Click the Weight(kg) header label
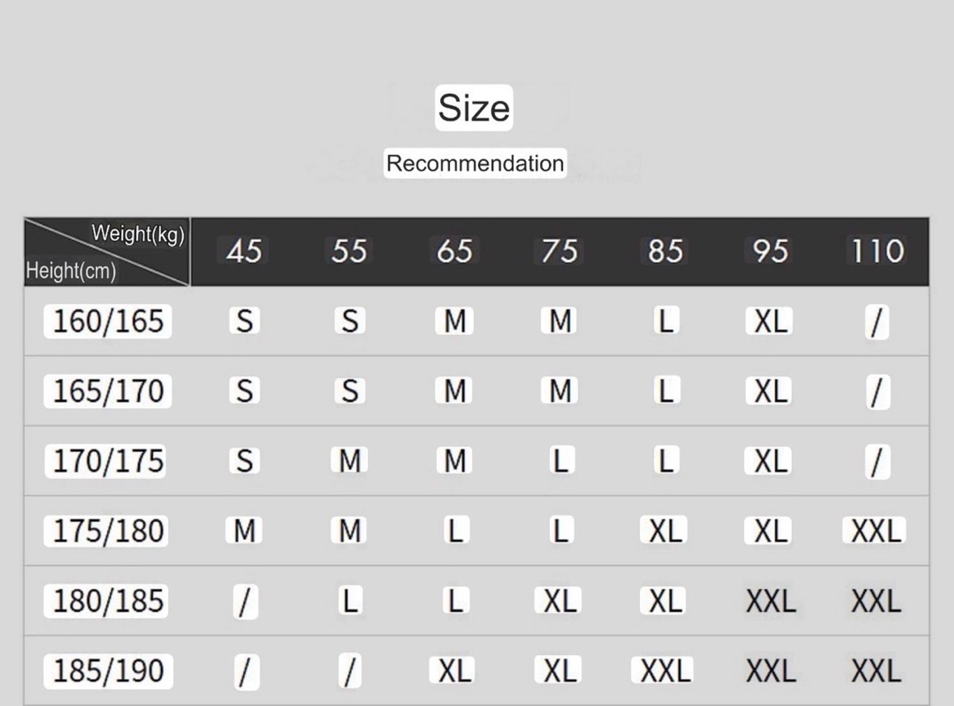The image size is (954, 706). click(138, 234)
